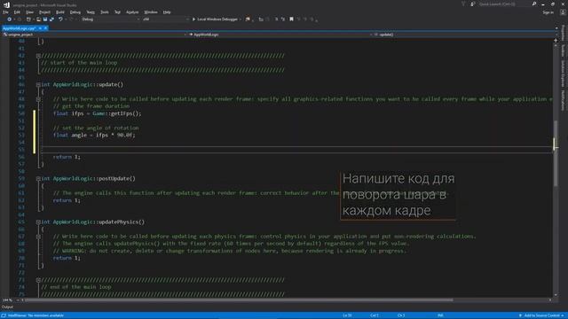Pin the AppWorldLogic.cpp tab
Screen dimensions: 568x319
[40, 28]
